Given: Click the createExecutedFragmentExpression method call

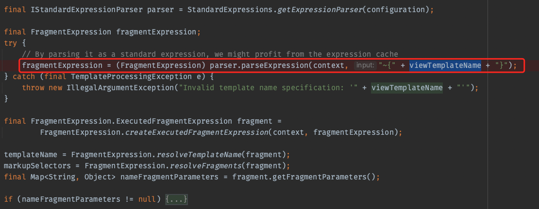Looking at the screenshot, I should click(198, 132).
